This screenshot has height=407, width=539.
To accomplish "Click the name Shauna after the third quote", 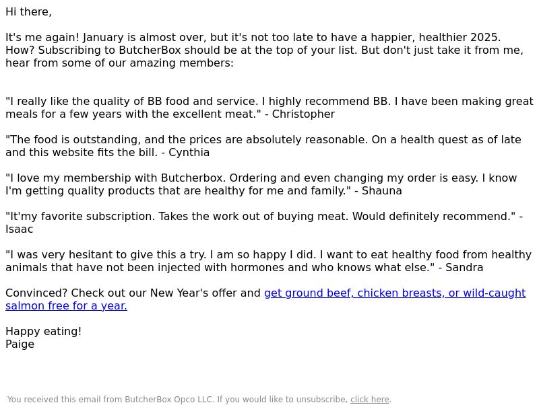I will (381, 191).
